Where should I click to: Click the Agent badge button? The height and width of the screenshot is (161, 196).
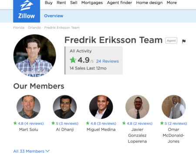click(x=171, y=40)
